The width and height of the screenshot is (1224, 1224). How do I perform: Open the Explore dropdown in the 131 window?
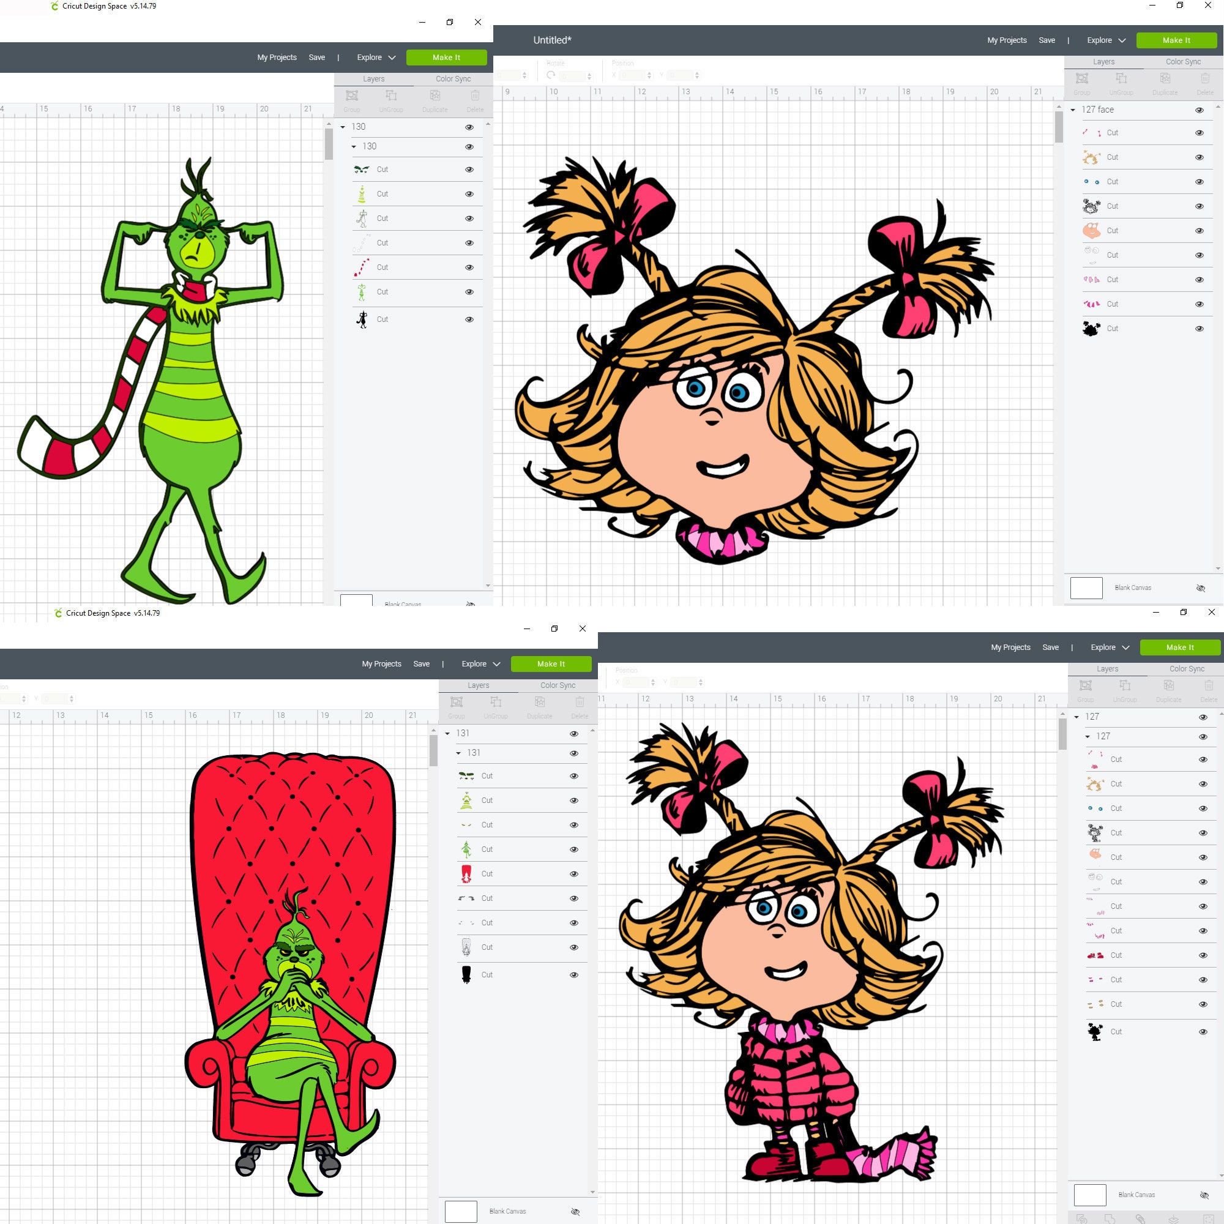pos(481,663)
